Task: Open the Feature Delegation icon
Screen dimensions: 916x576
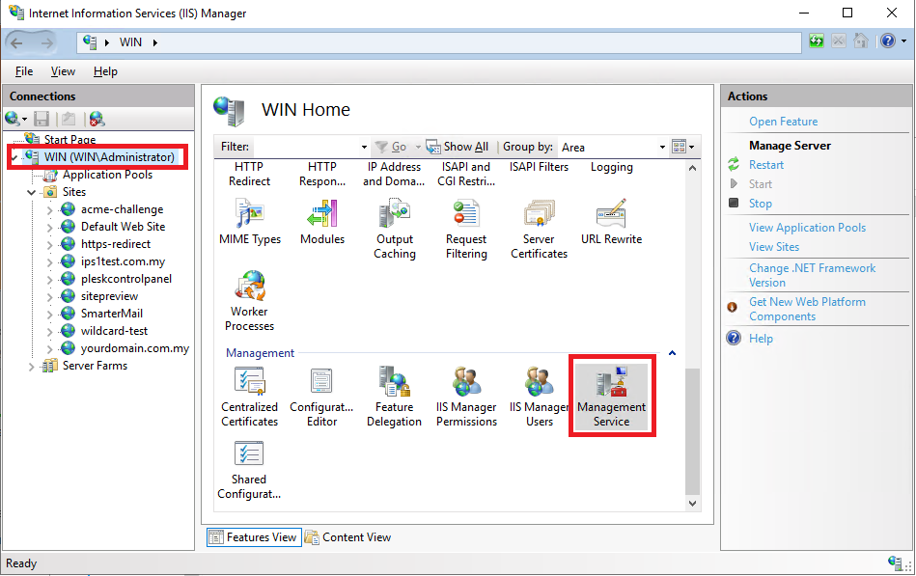Action: pyautogui.click(x=394, y=397)
